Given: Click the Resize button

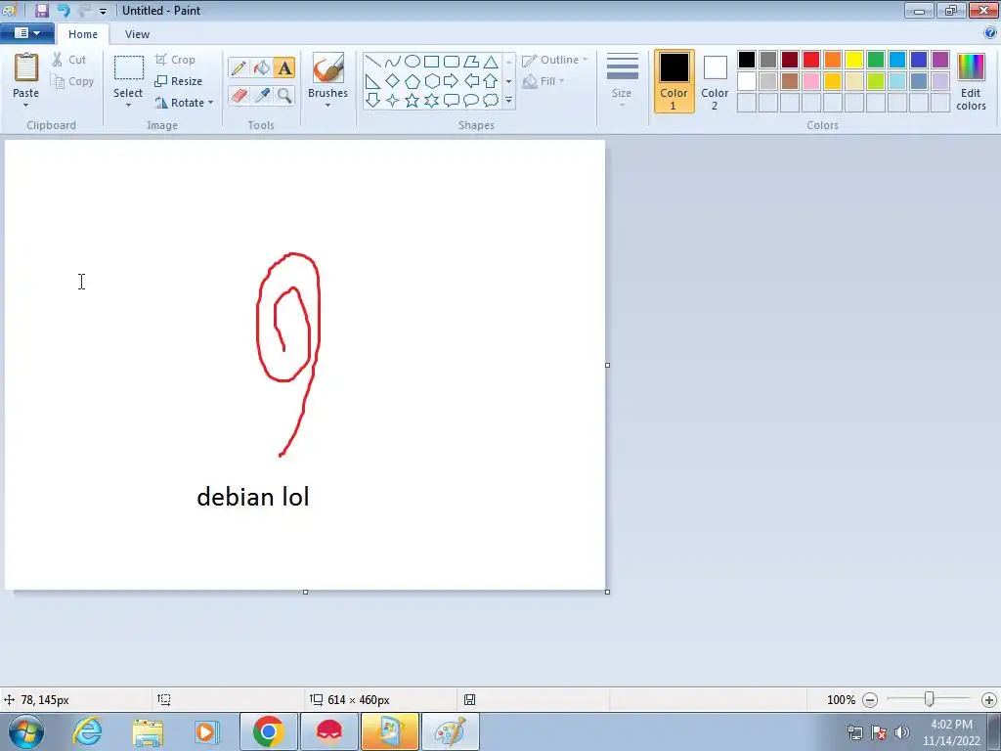Looking at the screenshot, I should click(179, 81).
